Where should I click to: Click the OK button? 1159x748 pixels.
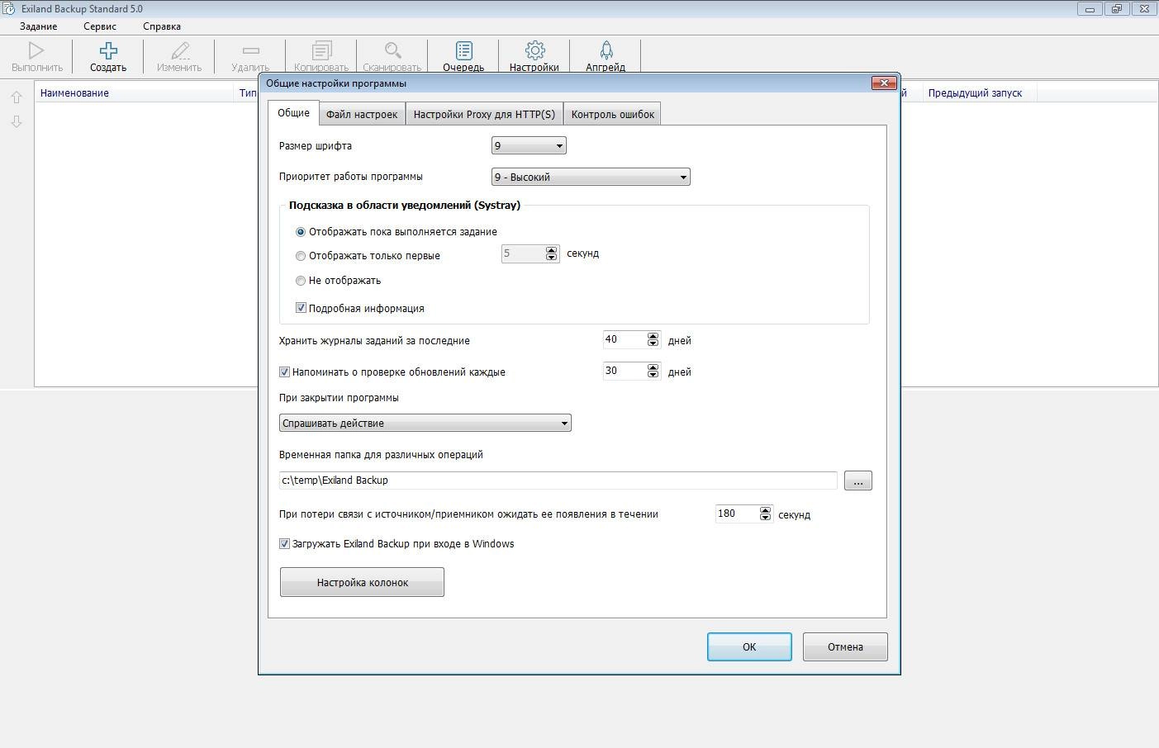click(749, 647)
